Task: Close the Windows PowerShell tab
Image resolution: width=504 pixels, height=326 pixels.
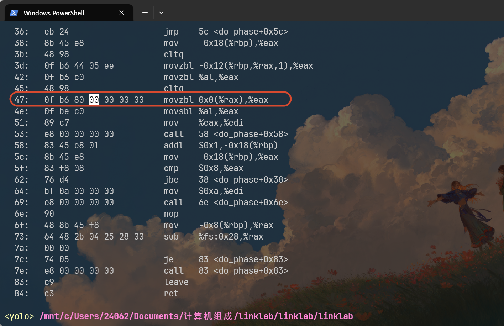Action: pos(122,13)
